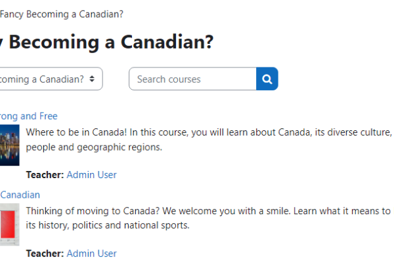Open the Strong and Free course link
The image size is (394, 262).
tap(28, 116)
